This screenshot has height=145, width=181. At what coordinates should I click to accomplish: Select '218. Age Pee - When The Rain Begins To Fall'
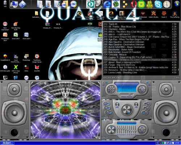click(140, 40)
